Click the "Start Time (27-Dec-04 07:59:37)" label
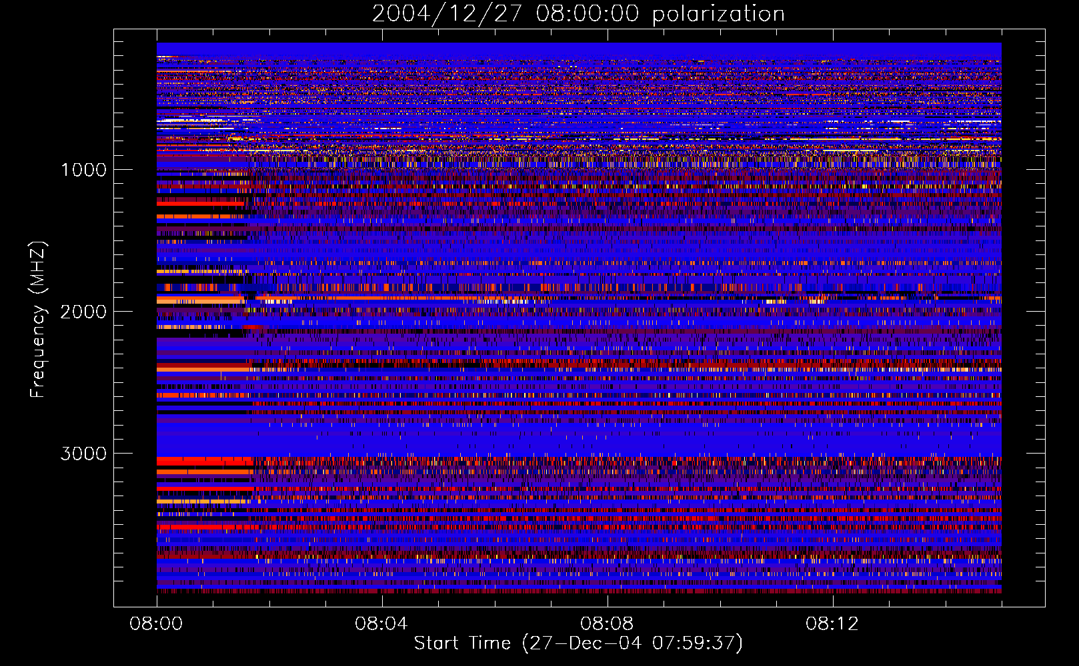The width and height of the screenshot is (1079, 666). [x=578, y=643]
